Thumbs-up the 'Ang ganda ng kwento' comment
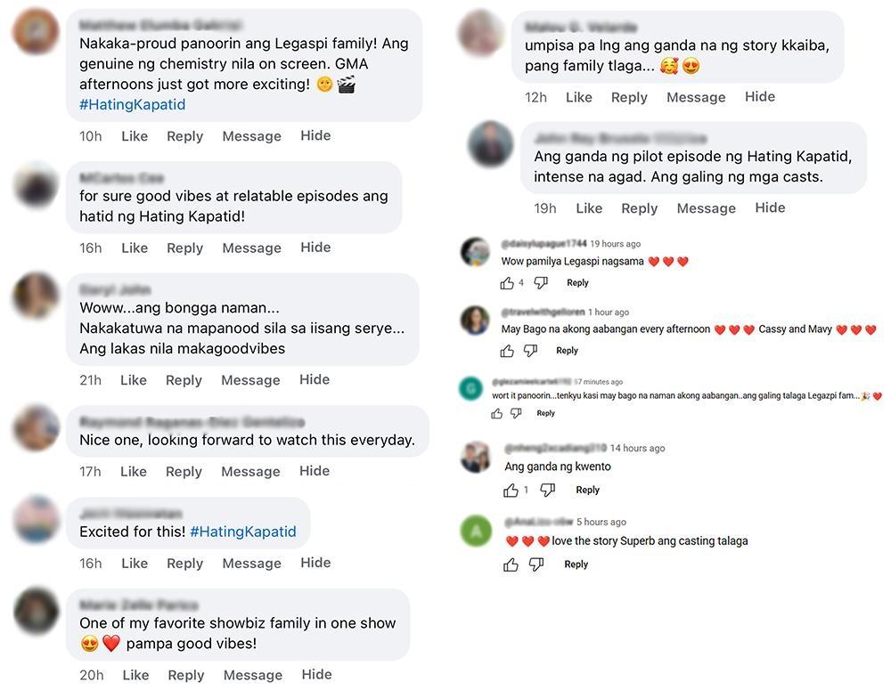This screenshot has height=690, width=891. click(x=511, y=491)
